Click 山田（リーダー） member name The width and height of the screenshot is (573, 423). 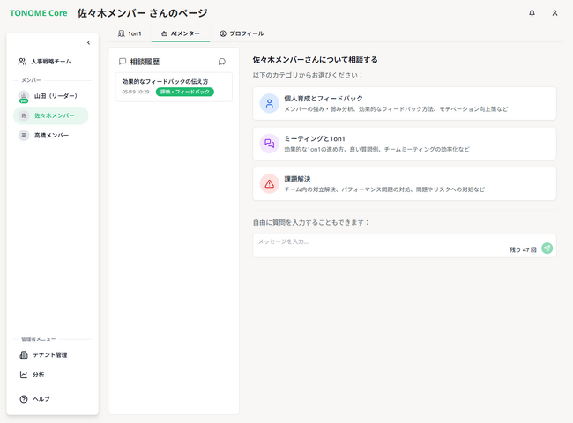click(x=56, y=96)
